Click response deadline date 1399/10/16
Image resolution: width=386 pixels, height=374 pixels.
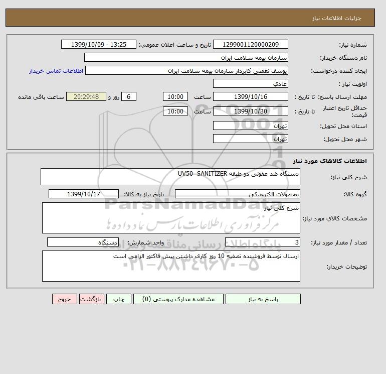pyautogui.click(x=250, y=97)
